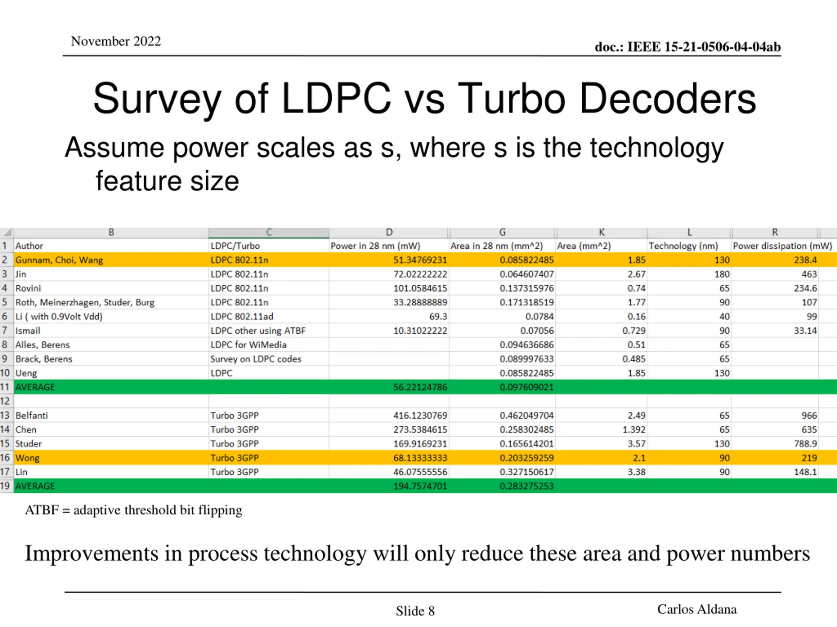Screen dimensions: 837x627
Task: Click the select-all corner triangle of spreadsheet
Action: (7, 233)
